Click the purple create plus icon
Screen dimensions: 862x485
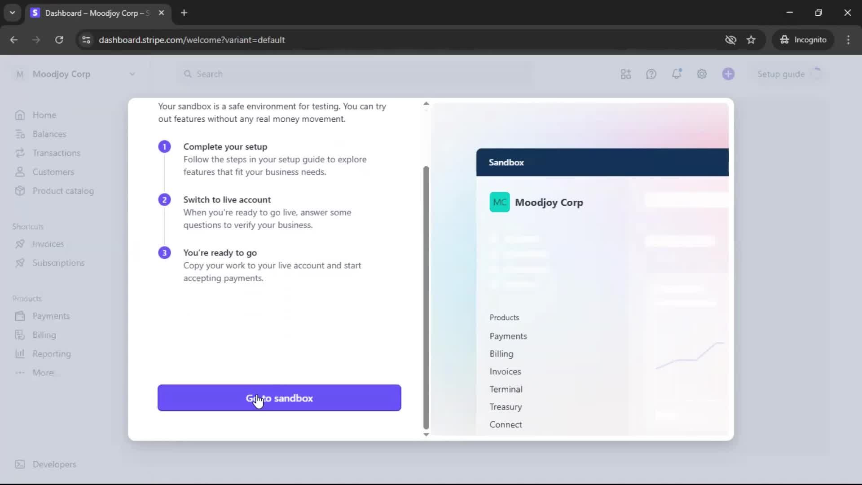[x=728, y=74]
